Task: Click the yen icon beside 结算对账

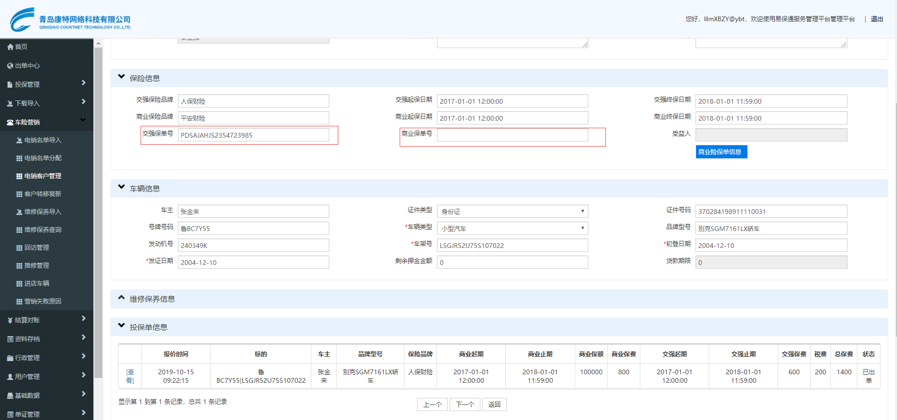Action: coord(10,320)
